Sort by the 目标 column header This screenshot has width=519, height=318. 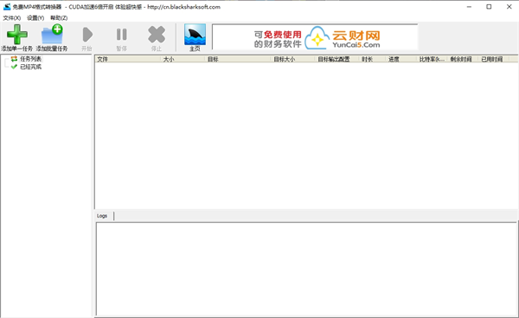coord(239,60)
